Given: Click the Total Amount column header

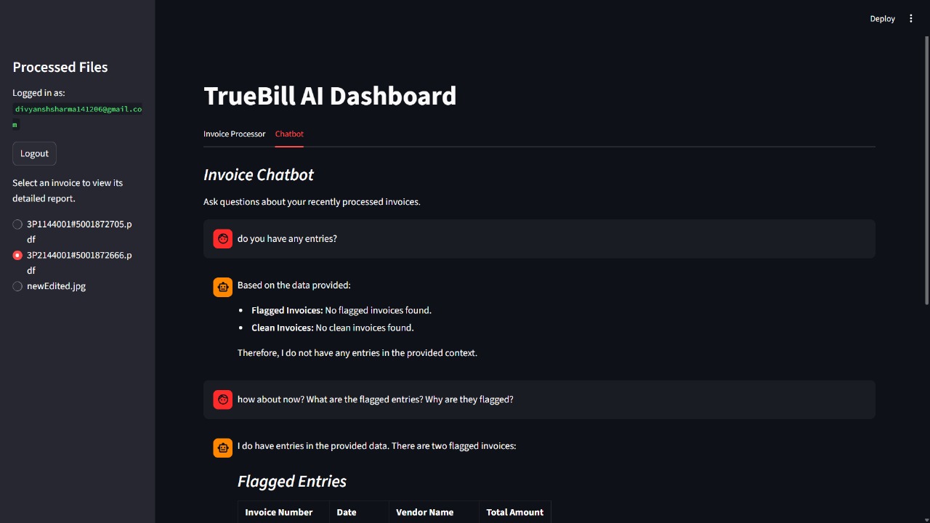Looking at the screenshot, I should click(x=514, y=512).
